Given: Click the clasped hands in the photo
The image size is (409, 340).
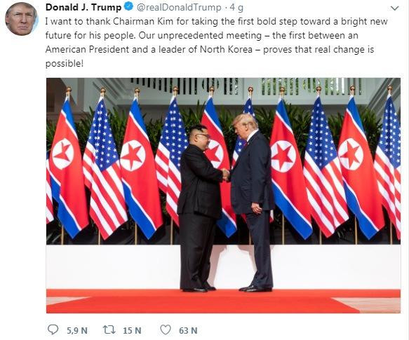Looking at the screenshot, I should (x=226, y=174).
